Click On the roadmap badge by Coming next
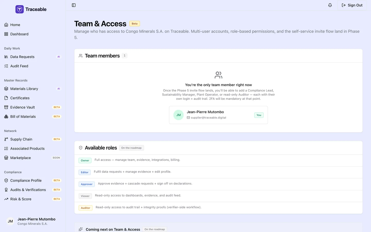The width and height of the screenshot is (371, 232). pyautogui.click(x=155, y=229)
